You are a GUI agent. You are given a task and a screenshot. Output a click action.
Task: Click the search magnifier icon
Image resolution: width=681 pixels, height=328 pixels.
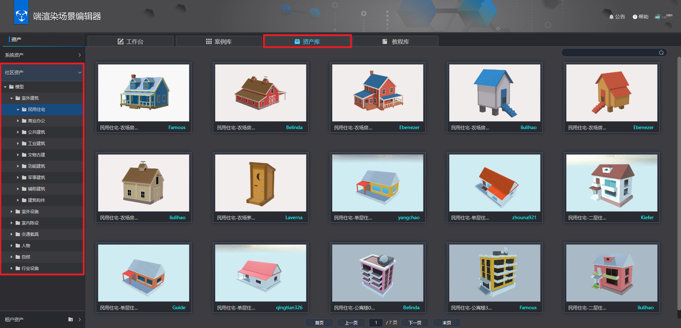[661, 53]
